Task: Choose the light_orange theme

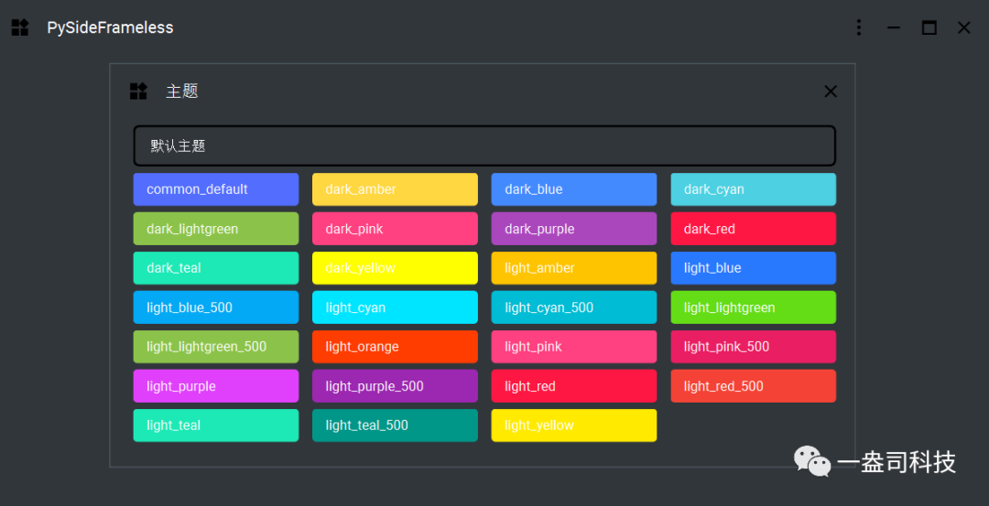Action: point(395,347)
